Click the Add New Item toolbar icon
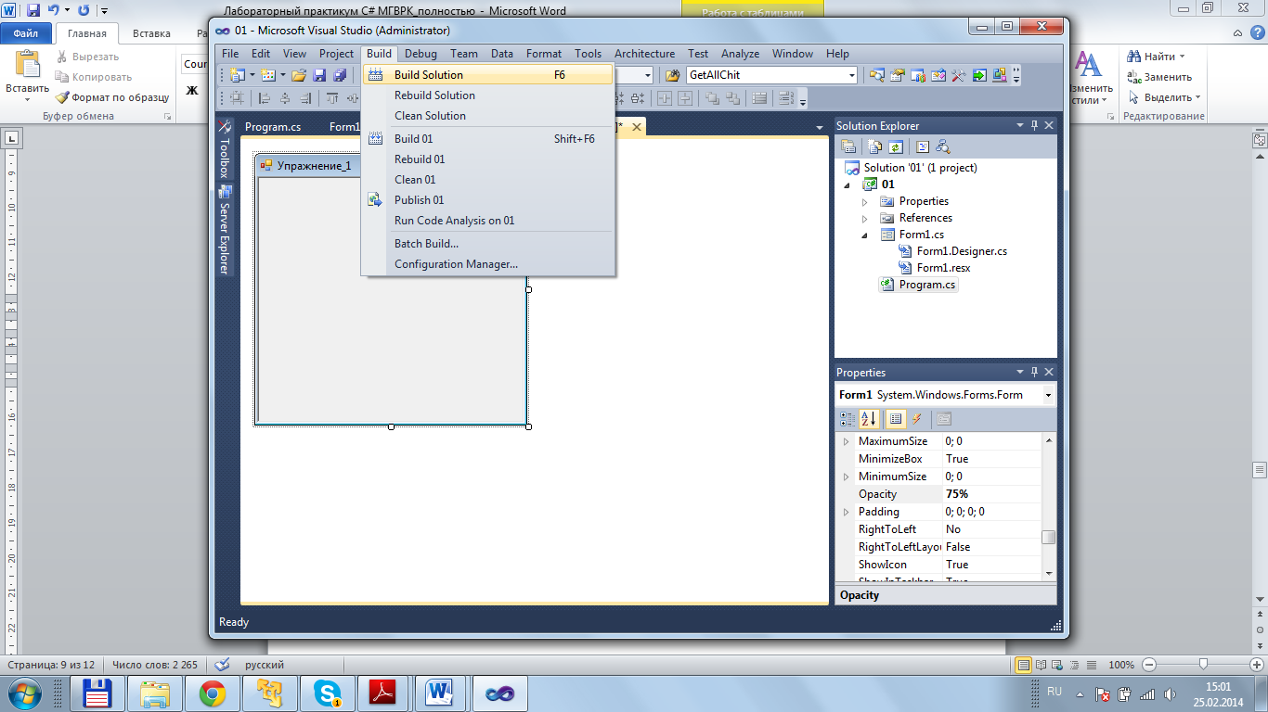Screen dimensions: 1268x712 (x=267, y=75)
